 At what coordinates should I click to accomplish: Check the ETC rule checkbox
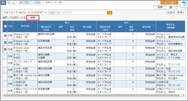pos(5,56)
